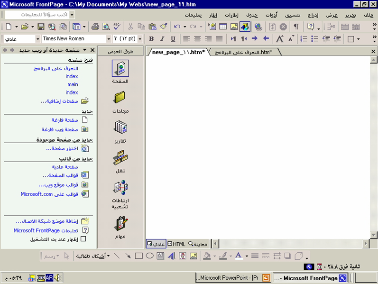Switch to the HTML view tab
Viewport: 378px width, 284px height.
point(176,244)
